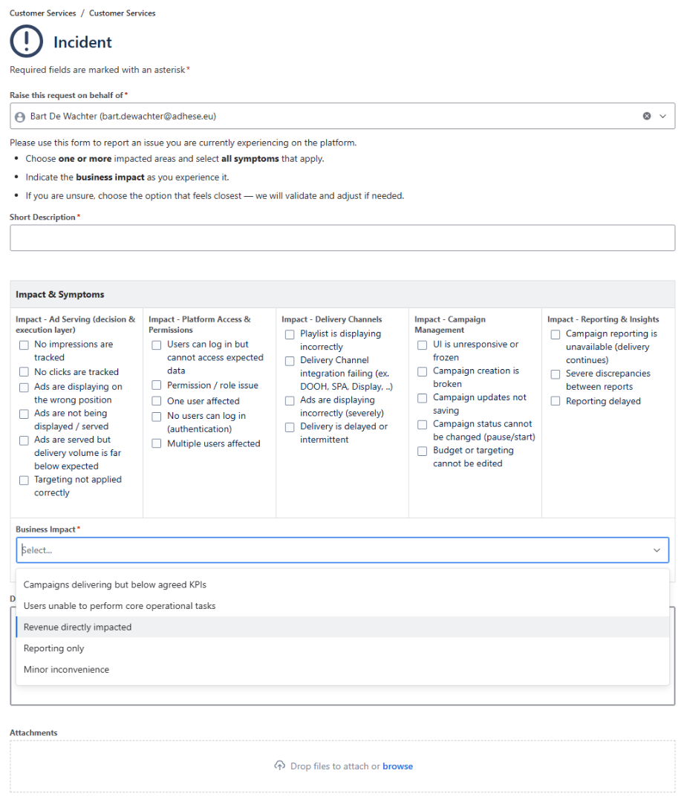
Task: Open the browse link for attachments
Action: click(397, 766)
